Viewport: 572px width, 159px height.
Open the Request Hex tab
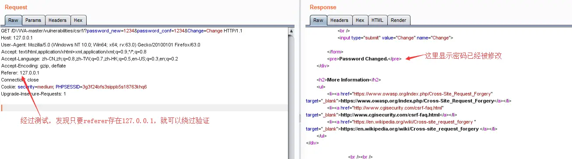[78, 20]
